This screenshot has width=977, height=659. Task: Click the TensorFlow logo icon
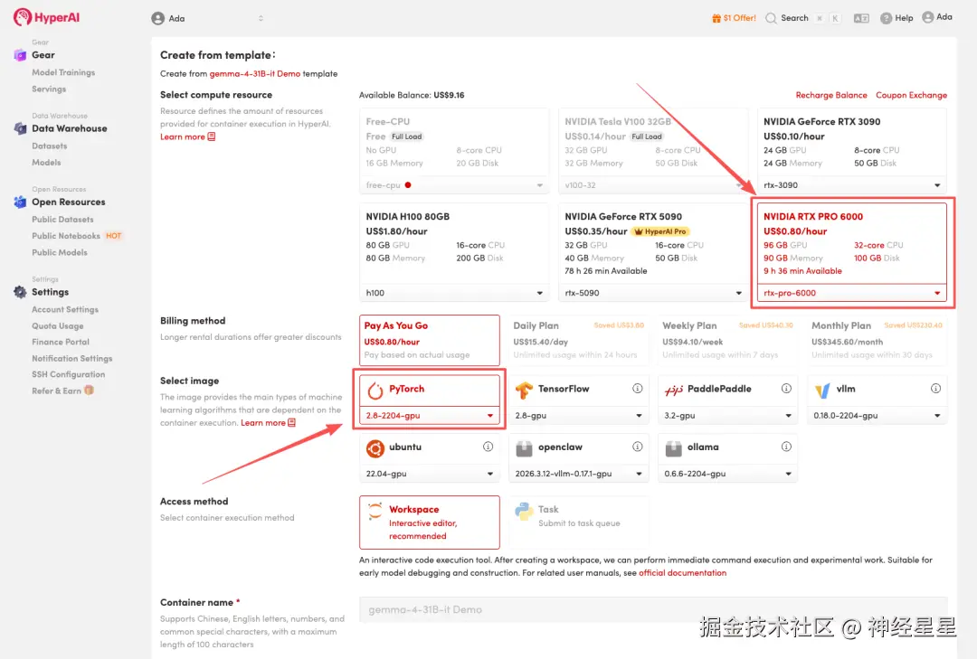click(x=524, y=390)
